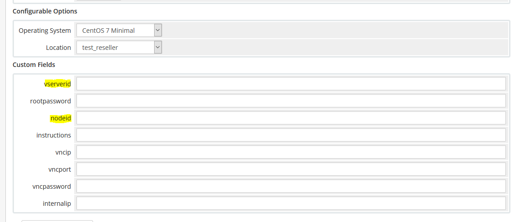This screenshot has height=222, width=532.
Task: Open the Location dropdown
Action: [x=119, y=47]
